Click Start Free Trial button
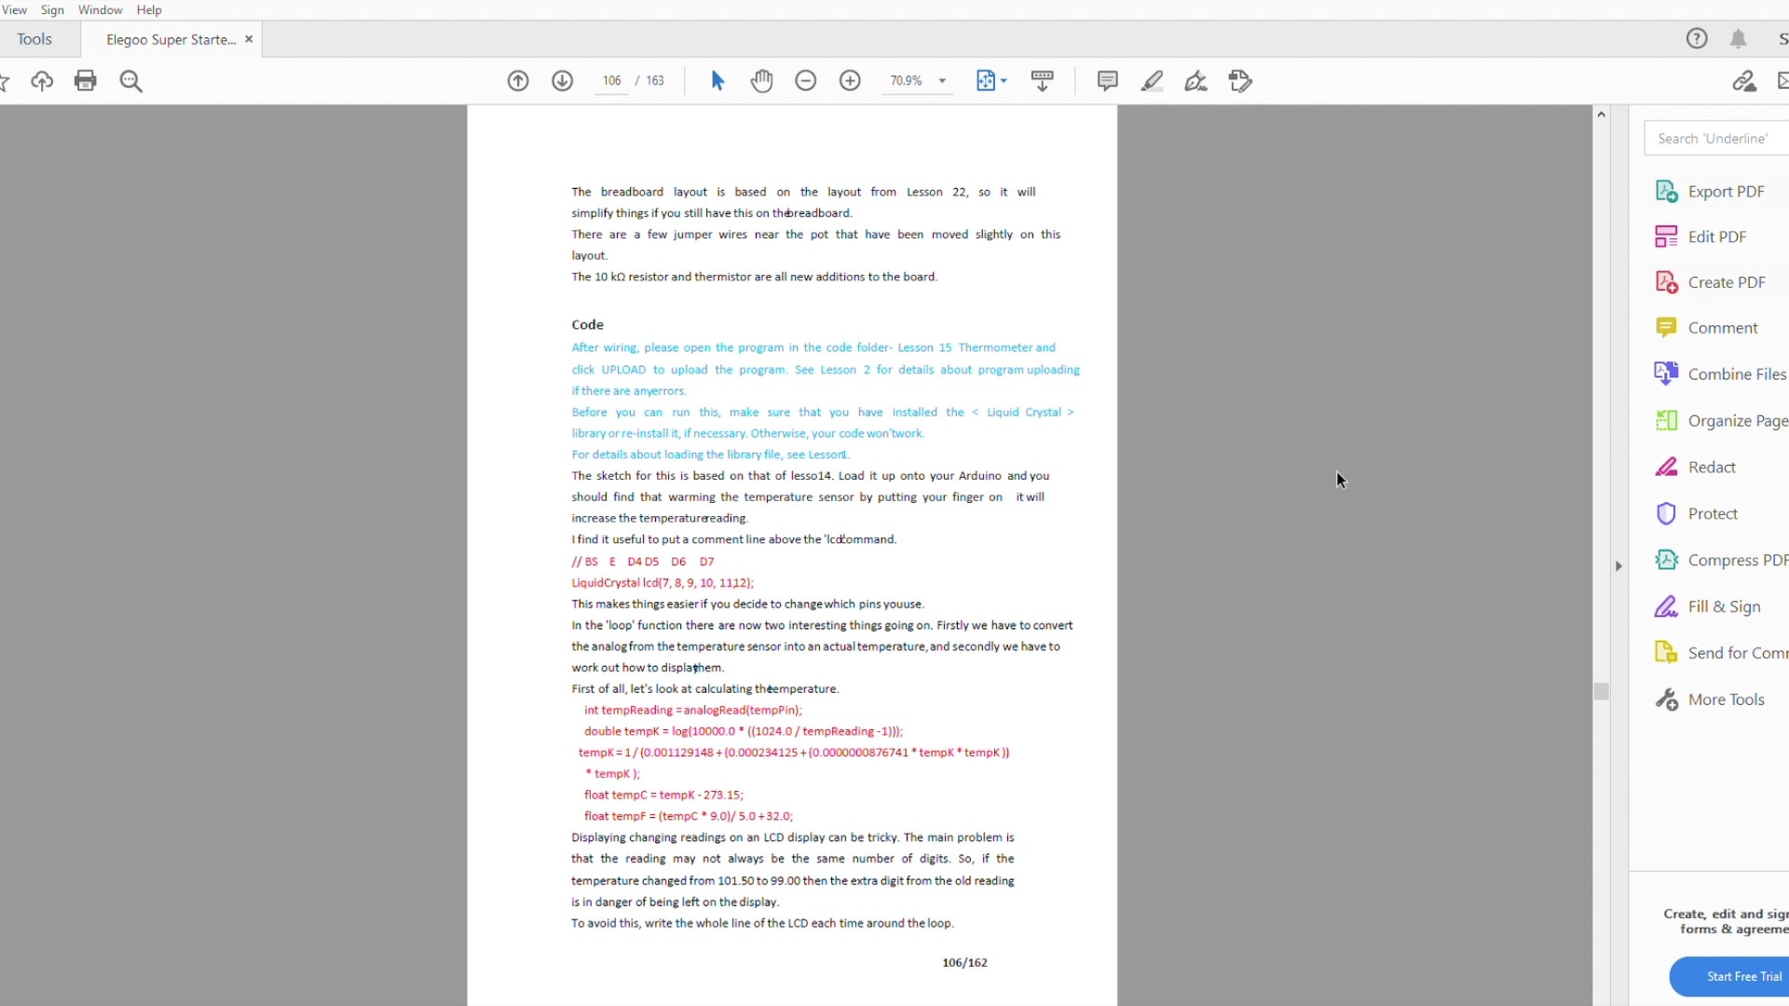Screen dimensions: 1789x1006 click(x=1742, y=976)
